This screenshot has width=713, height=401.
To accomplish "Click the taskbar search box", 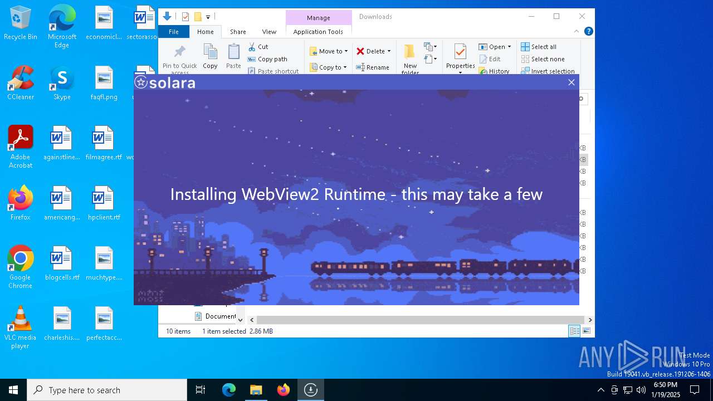I will click(107, 390).
